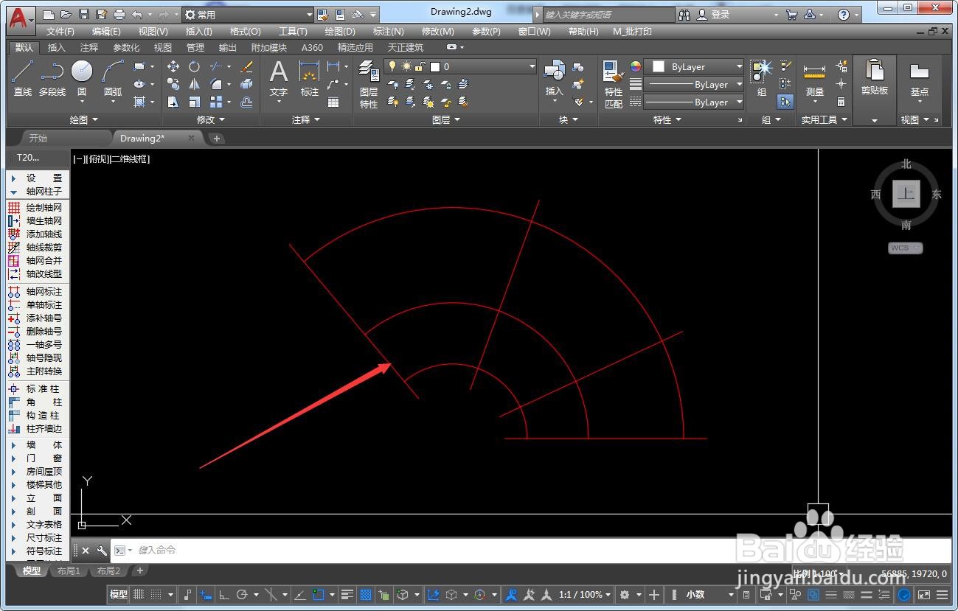Click the 标注 (Dimension) tool

(x=309, y=78)
